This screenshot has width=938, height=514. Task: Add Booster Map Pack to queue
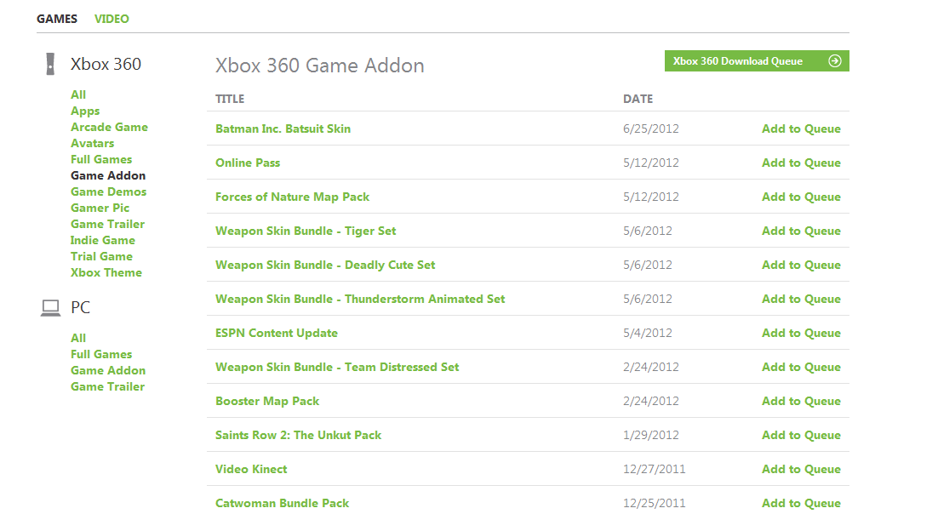click(801, 402)
